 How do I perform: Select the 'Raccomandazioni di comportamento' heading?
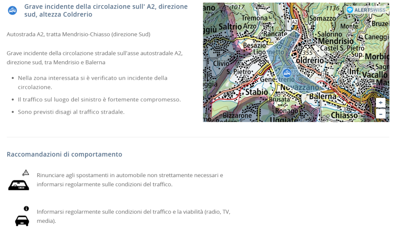point(64,154)
